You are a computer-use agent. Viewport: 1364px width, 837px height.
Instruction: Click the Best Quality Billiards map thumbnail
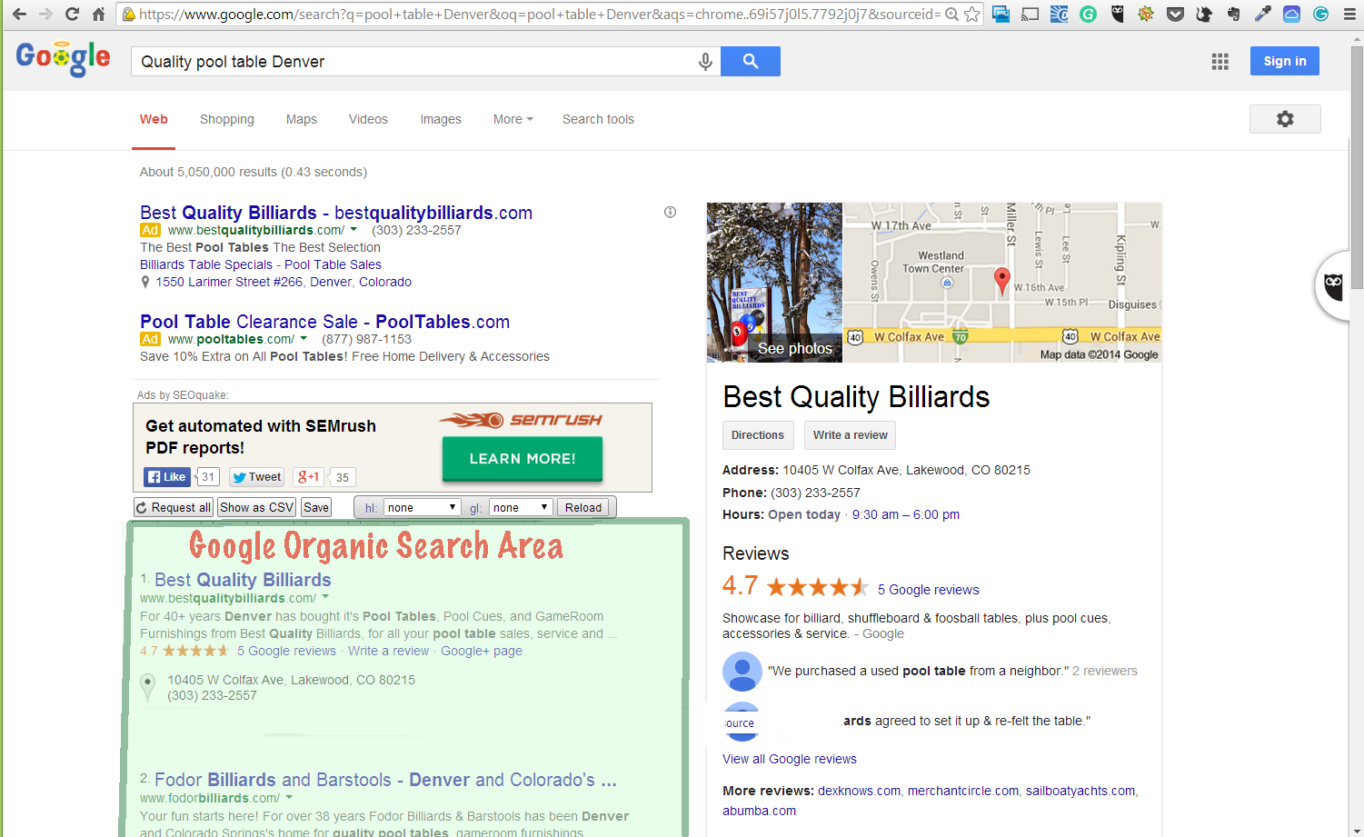tap(1002, 283)
